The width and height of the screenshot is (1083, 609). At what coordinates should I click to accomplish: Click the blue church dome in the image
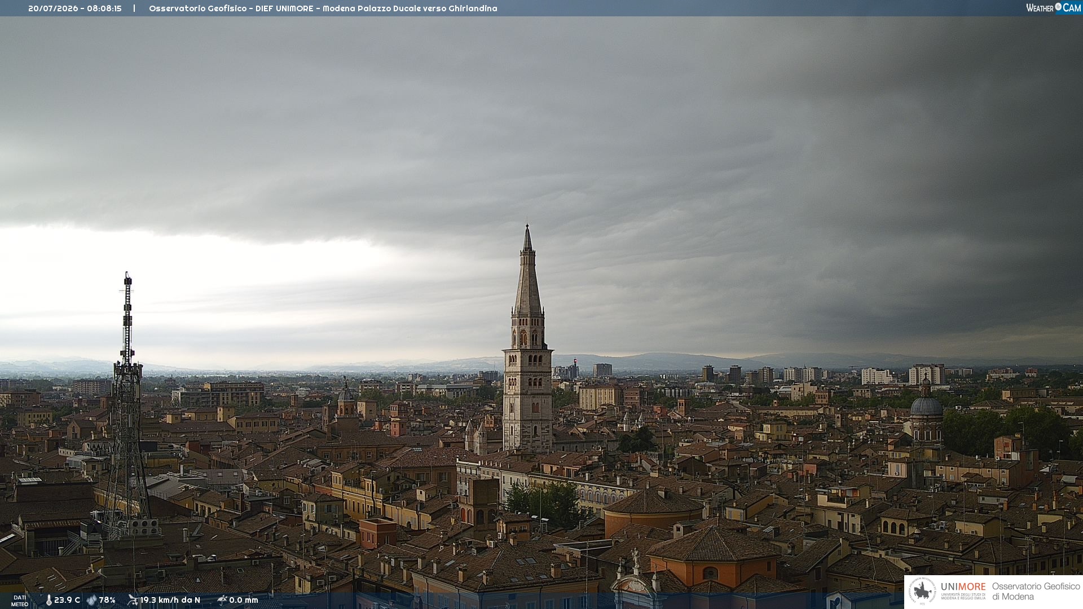tap(926, 406)
